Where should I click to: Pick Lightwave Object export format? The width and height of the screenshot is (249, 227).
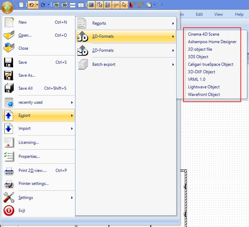point(204,87)
